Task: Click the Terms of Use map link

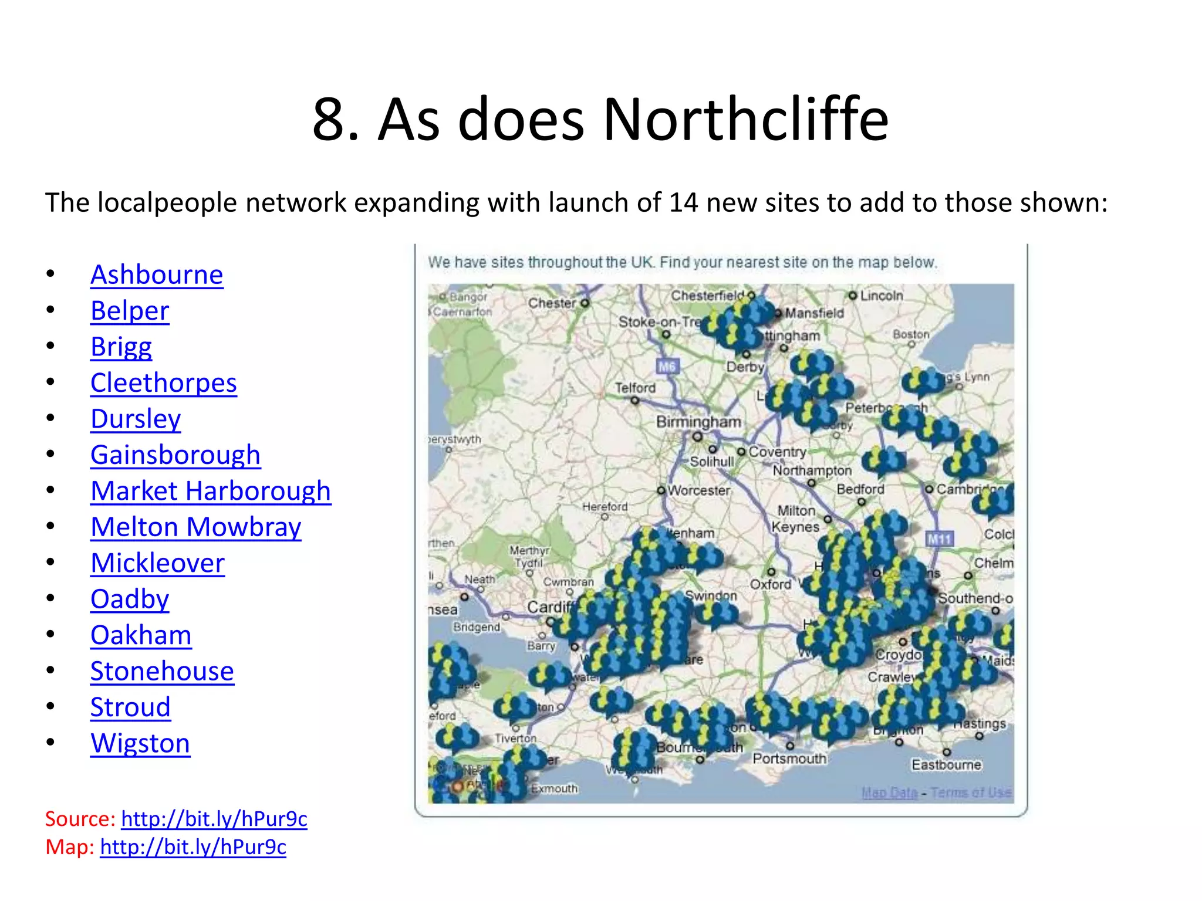Action: pos(971,792)
